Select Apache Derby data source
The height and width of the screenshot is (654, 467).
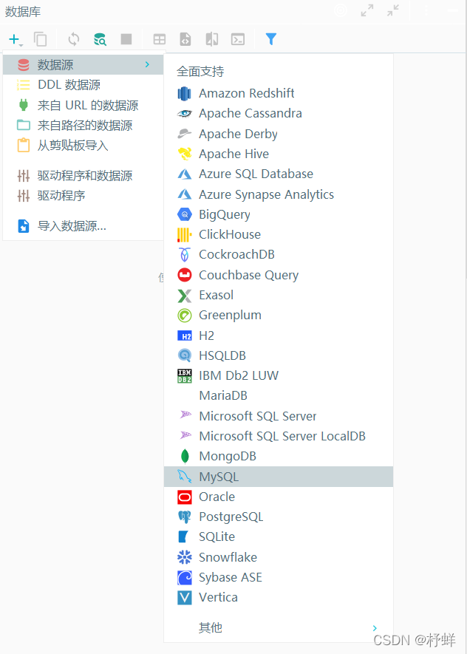point(279,134)
